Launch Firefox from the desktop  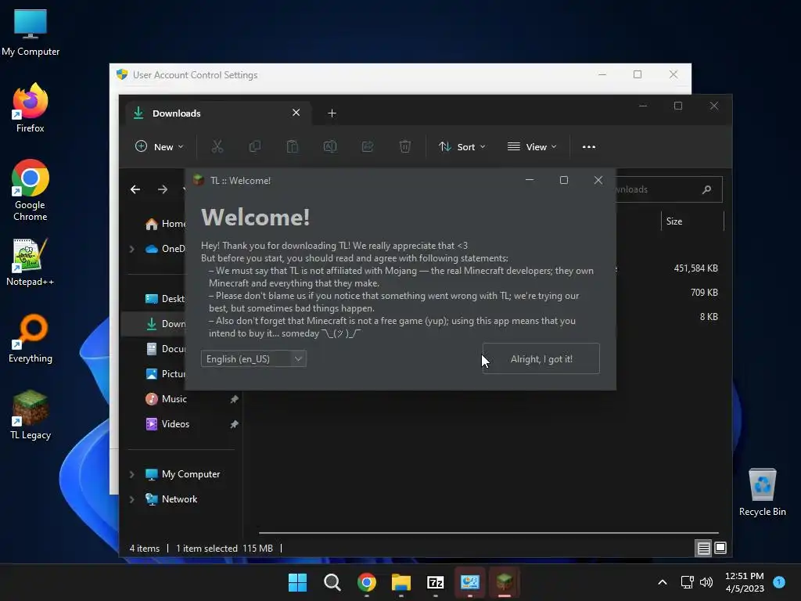click(31, 108)
